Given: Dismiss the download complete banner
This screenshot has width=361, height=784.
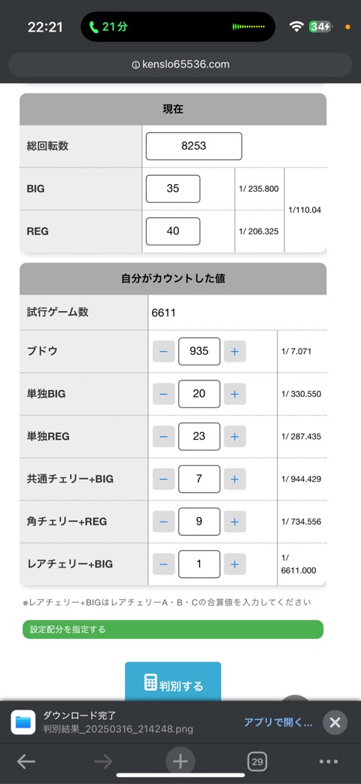Looking at the screenshot, I should (x=335, y=722).
